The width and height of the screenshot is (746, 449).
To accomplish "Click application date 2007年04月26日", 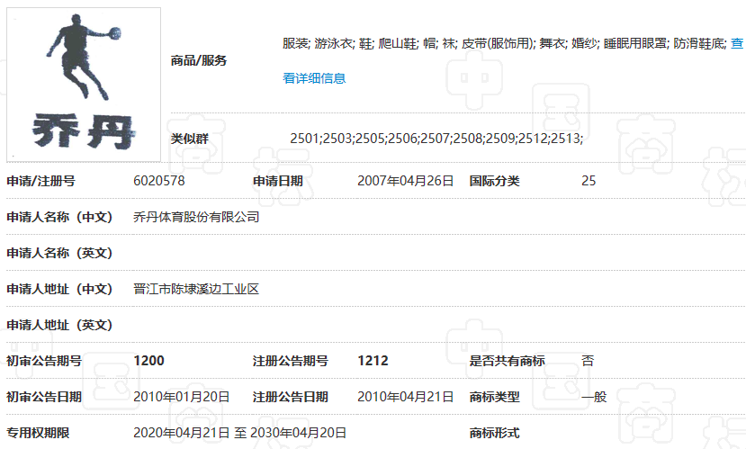I will coord(405,181).
